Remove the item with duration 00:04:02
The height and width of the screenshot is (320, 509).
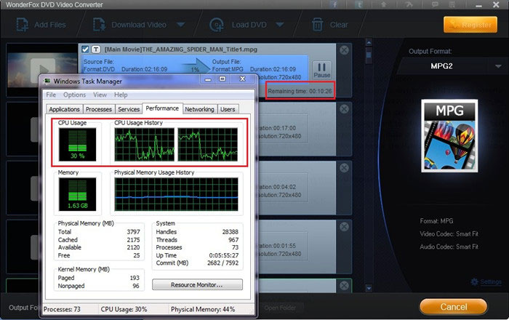tap(344, 168)
